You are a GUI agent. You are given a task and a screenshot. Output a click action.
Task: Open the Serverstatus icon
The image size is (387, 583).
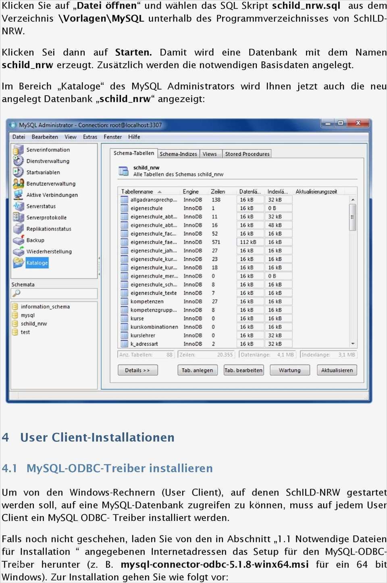(x=19, y=206)
